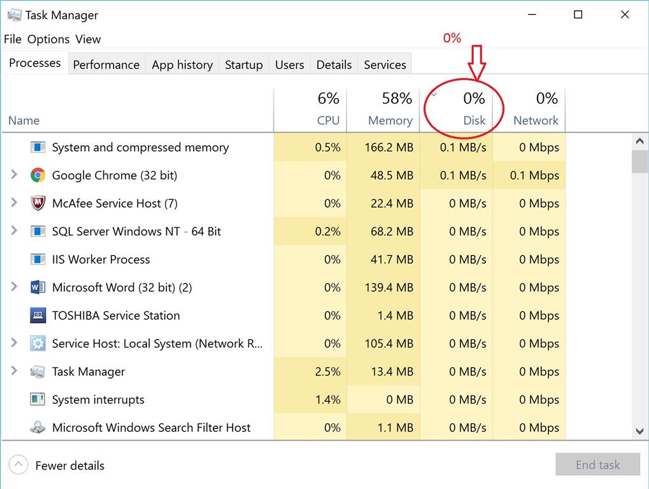Click the Service Host gear icon
The image size is (649, 489).
click(x=38, y=343)
